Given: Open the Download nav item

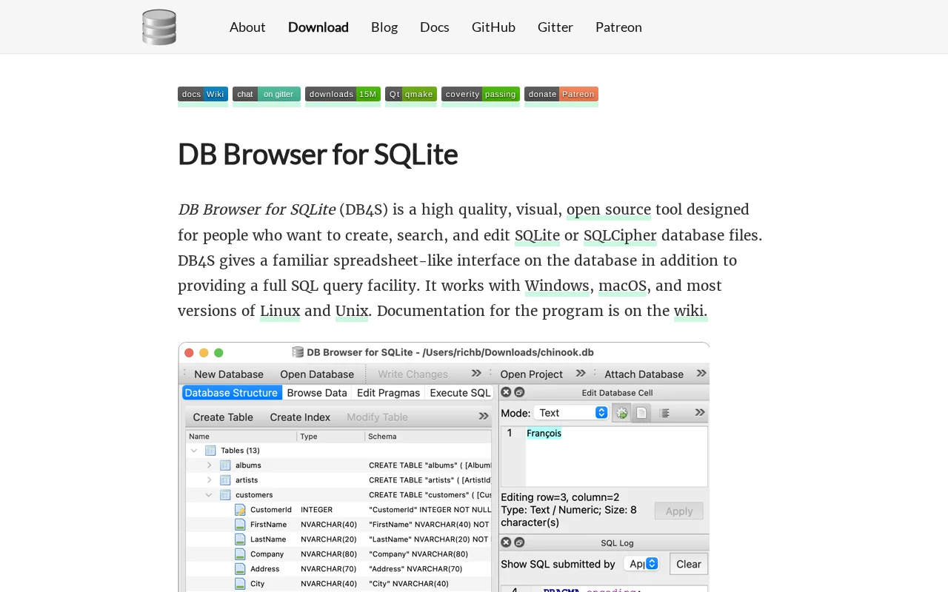Looking at the screenshot, I should tap(318, 27).
